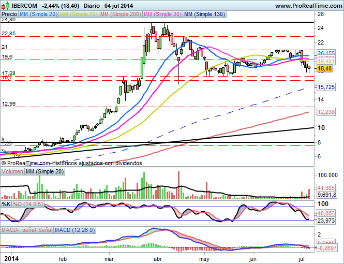Click the red MM (Simple 200) label
344x264 pixels.
(120, 14)
